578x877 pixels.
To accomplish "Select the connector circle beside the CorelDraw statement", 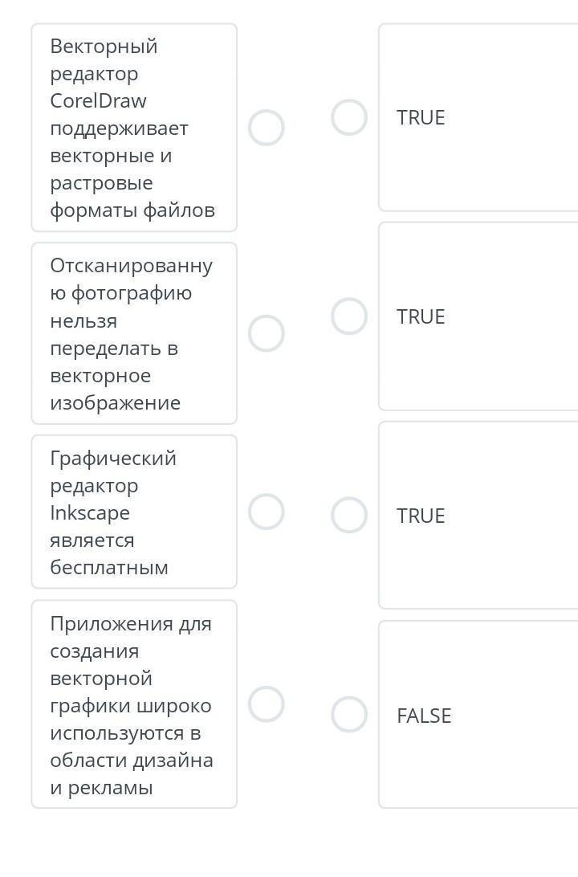I will pos(267,128).
